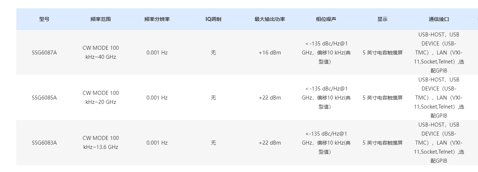Click SSG6085A's +22 dBm power cell
478x172 pixels.
point(270,98)
